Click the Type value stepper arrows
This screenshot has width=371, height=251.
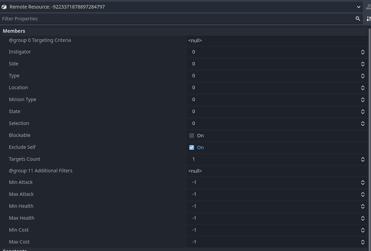point(362,76)
